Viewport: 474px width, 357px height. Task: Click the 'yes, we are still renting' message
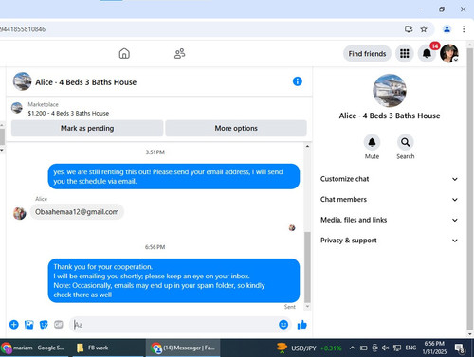pos(173,176)
